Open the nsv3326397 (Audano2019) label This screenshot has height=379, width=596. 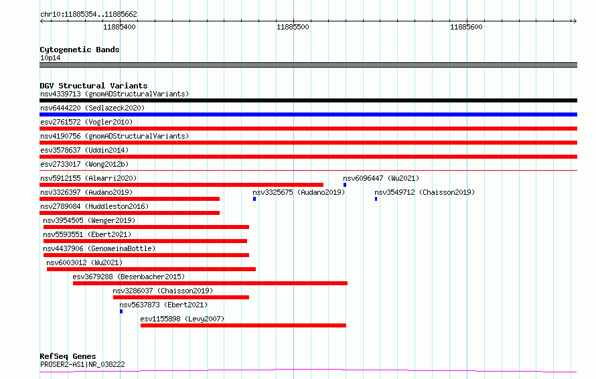click(86, 192)
